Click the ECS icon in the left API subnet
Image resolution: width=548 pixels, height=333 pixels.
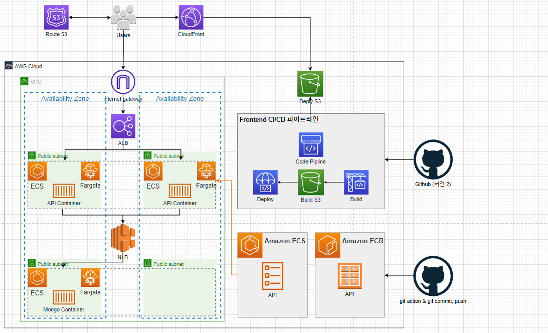click(x=37, y=171)
